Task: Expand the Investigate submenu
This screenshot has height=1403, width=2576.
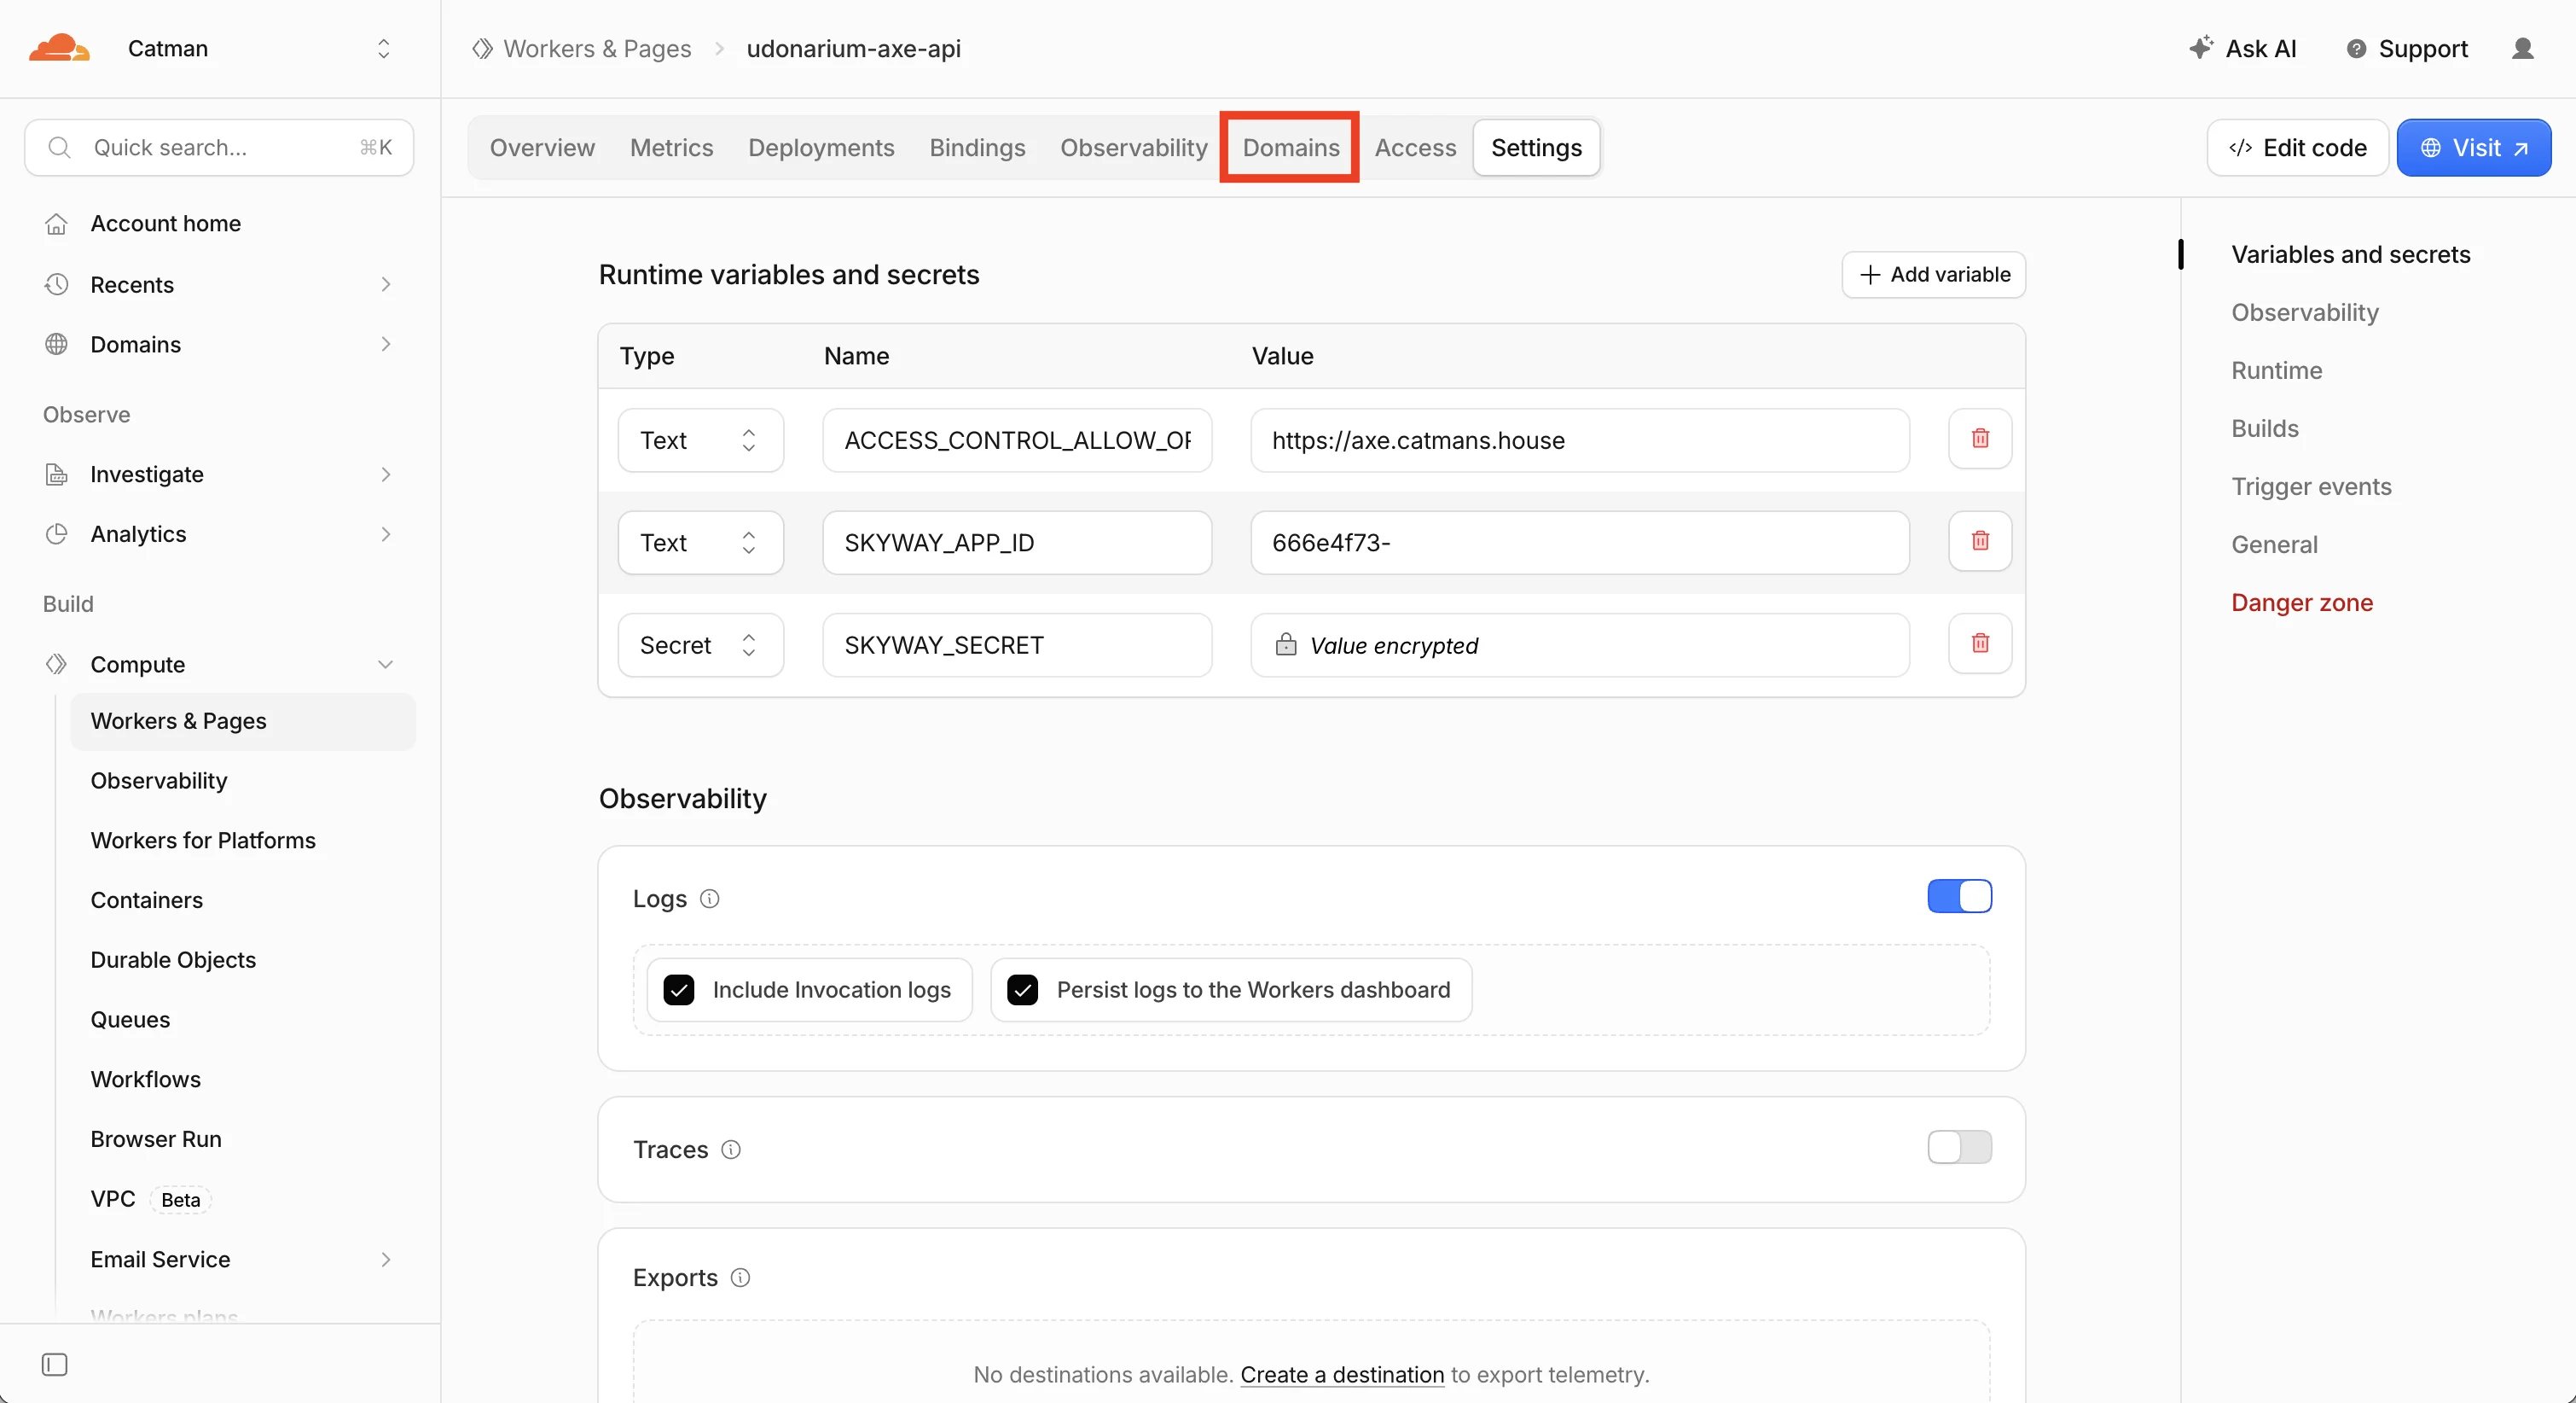Action: point(386,474)
